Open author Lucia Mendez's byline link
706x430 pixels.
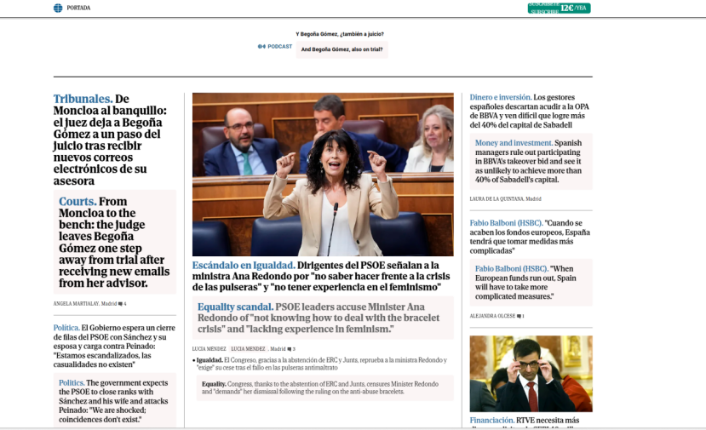209,349
